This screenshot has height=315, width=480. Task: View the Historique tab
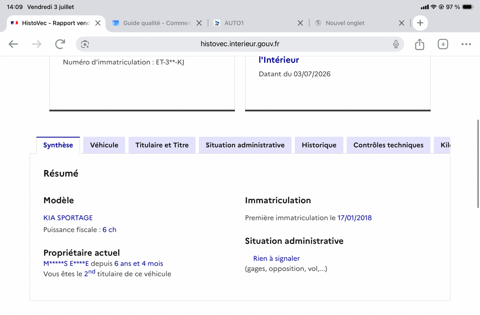319,145
